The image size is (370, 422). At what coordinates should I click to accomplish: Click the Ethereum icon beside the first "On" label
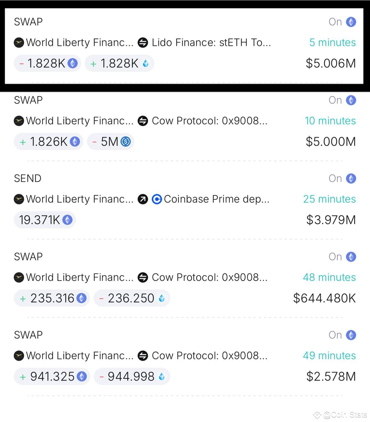coord(351,22)
